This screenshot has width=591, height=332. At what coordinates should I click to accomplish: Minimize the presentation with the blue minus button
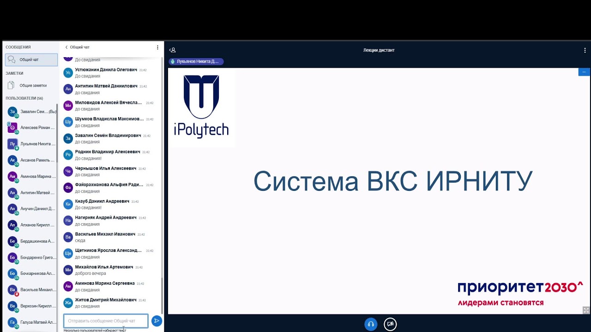pyautogui.click(x=584, y=72)
